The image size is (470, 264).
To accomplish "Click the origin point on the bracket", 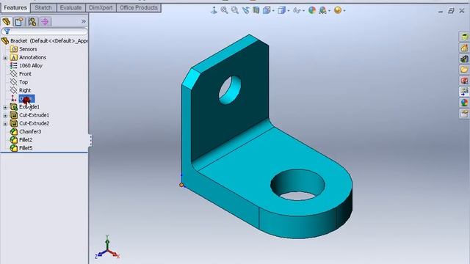I will tap(181, 185).
